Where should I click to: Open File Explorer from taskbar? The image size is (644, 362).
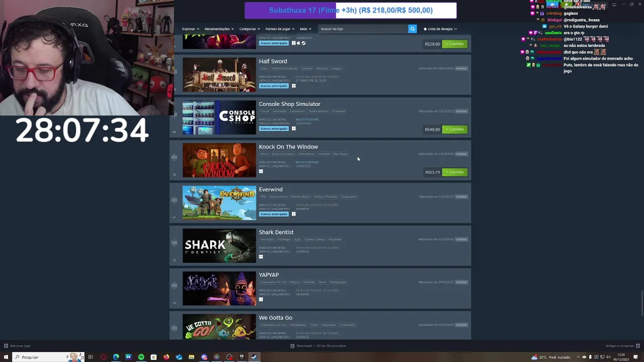tap(191, 357)
